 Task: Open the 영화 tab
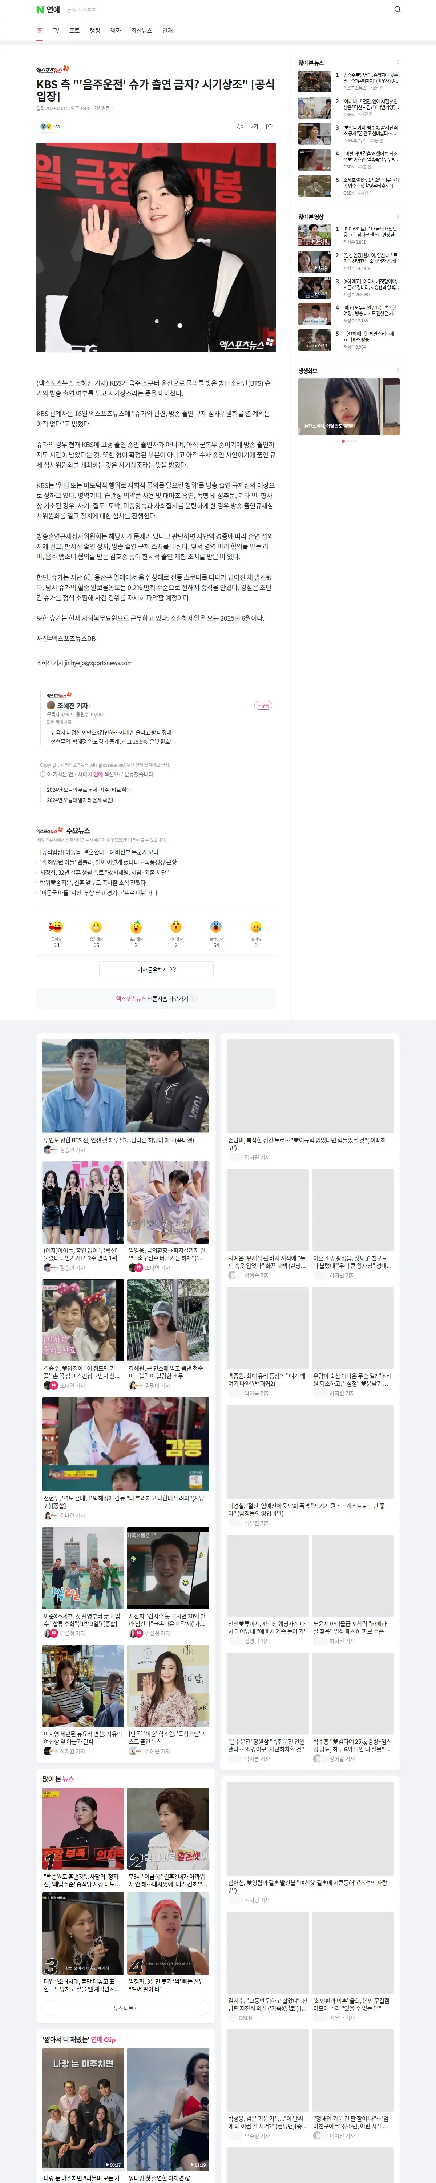[x=116, y=31]
